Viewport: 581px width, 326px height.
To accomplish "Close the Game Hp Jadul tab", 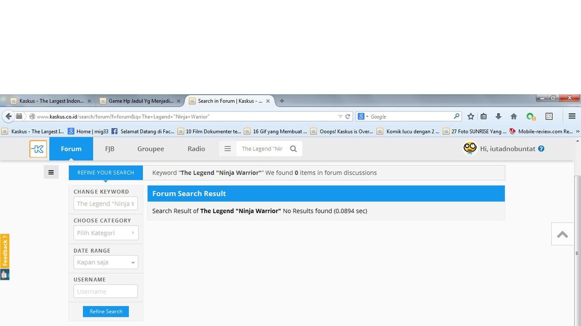I will click(x=178, y=101).
